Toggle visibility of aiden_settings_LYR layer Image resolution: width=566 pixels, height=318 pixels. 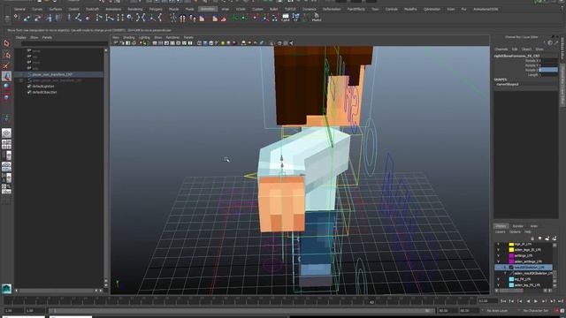pyautogui.click(x=499, y=261)
